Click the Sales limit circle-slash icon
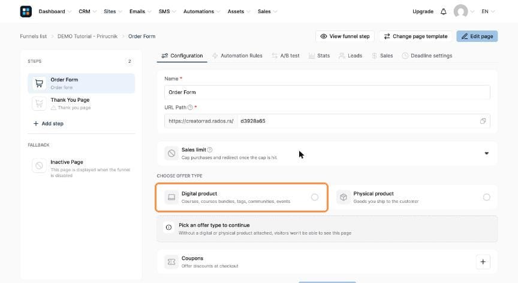This screenshot has width=518, height=283. pyautogui.click(x=171, y=153)
